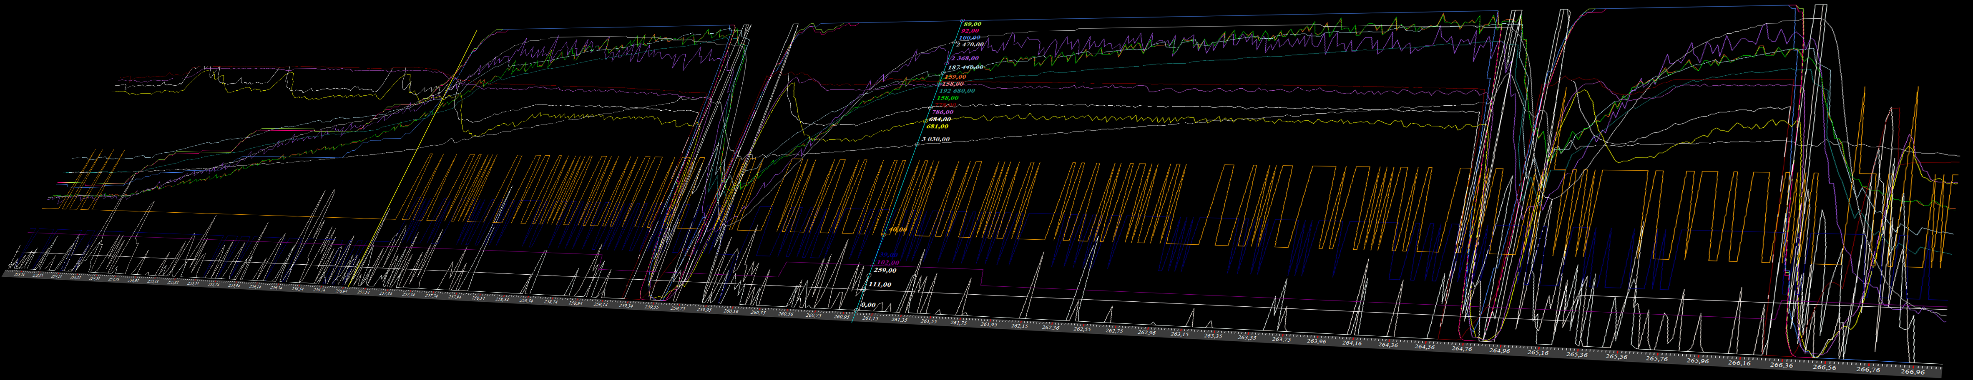Click time axis tick 264,16
This screenshot has width=1973, height=380.
(x=1352, y=343)
